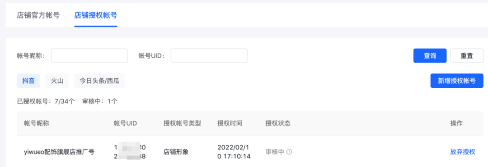488x167 pixels.
Task: Click the 帐号UID column header
Action: click(126, 123)
